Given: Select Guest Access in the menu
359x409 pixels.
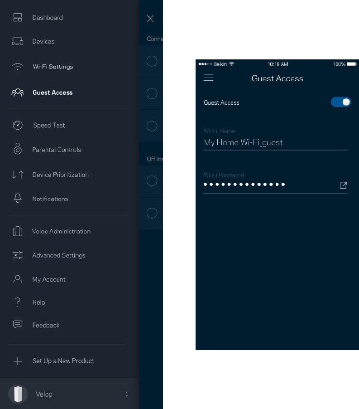Looking at the screenshot, I should 53,93.
